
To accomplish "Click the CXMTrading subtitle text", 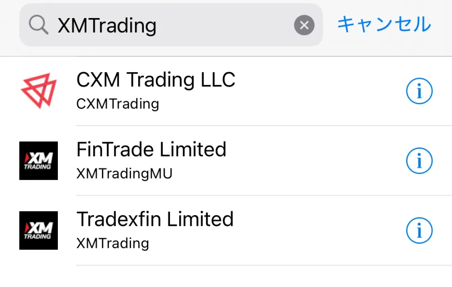I will 117,104.
